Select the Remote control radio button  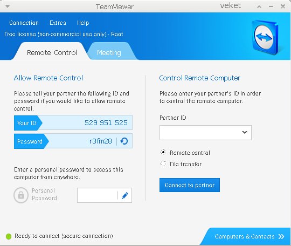click(163, 152)
